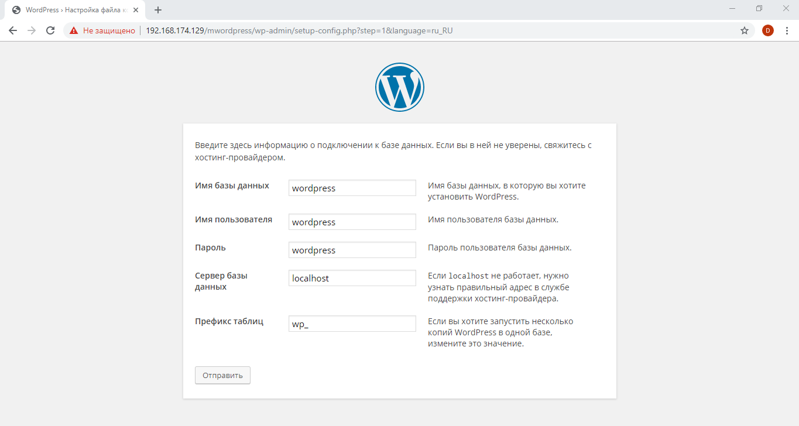Reload the current page

point(50,30)
